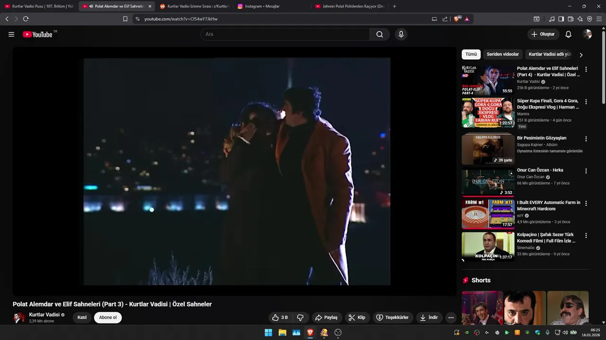Click the Oluştur create button
Viewport: 606px width, 340px height.
(x=543, y=34)
